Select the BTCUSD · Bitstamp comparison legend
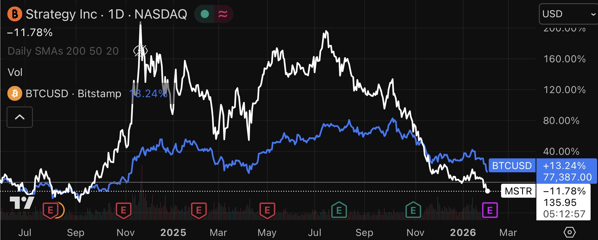Viewport: 598px width, 240px height. (x=73, y=94)
